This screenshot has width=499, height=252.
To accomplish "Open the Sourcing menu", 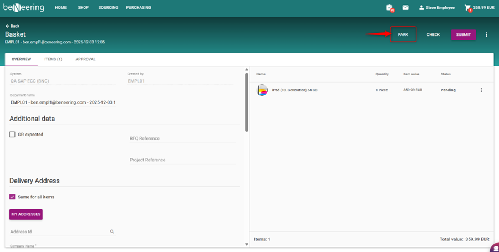I will [108, 8].
